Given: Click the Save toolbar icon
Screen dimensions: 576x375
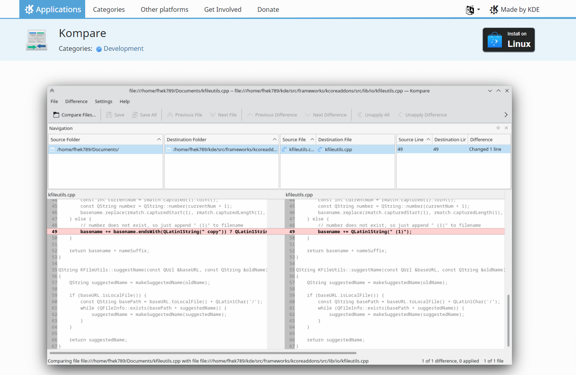Looking at the screenshot, I should [x=115, y=115].
